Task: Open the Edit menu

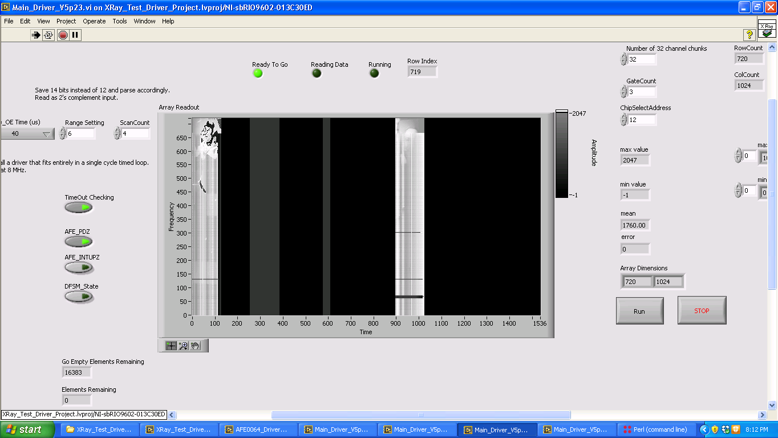Action: point(25,21)
